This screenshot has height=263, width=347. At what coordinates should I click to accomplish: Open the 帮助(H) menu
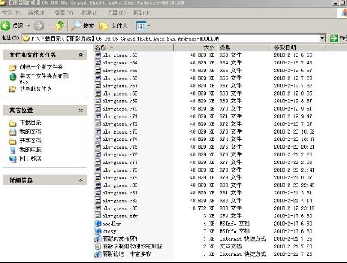point(142,13)
